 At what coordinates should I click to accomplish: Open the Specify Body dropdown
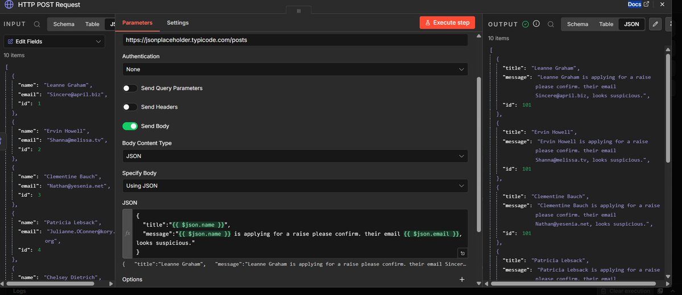(295, 186)
